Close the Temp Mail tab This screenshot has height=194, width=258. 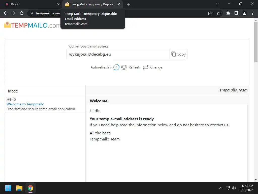click(x=119, y=4)
